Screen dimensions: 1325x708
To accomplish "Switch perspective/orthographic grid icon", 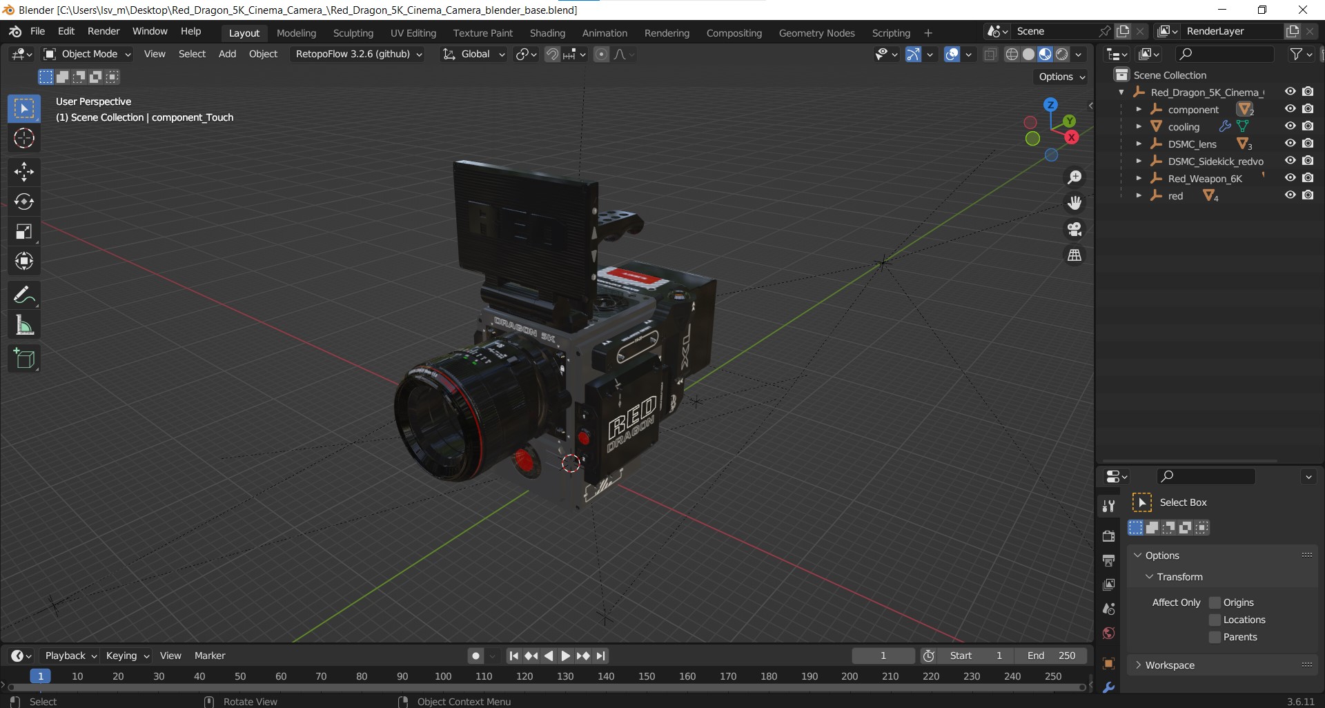I will coord(1074,255).
